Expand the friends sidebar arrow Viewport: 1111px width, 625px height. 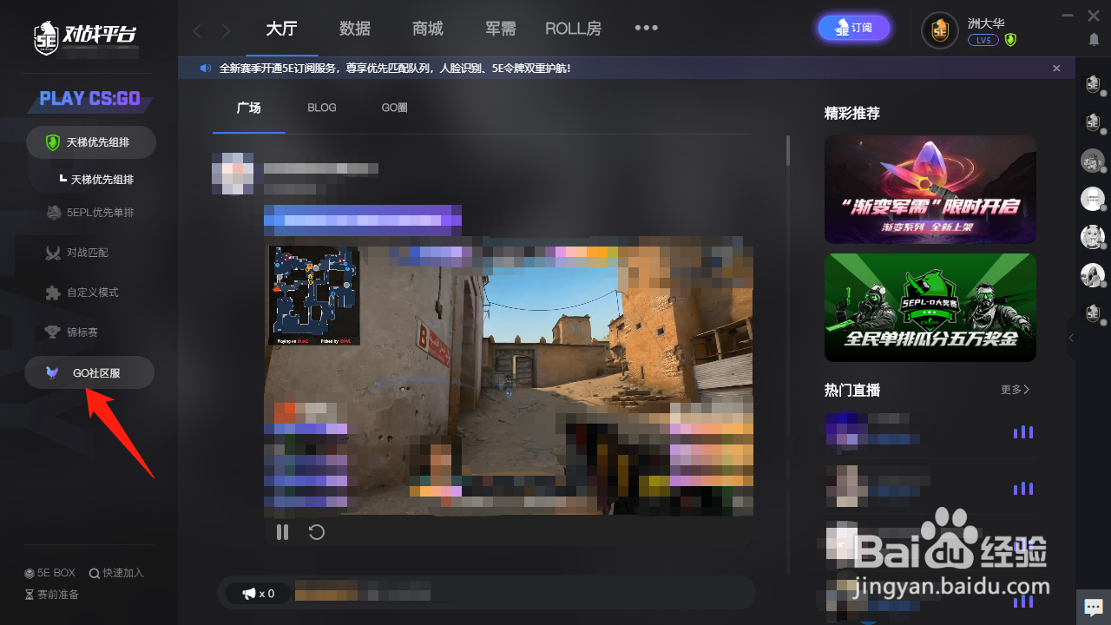(x=1071, y=338)
